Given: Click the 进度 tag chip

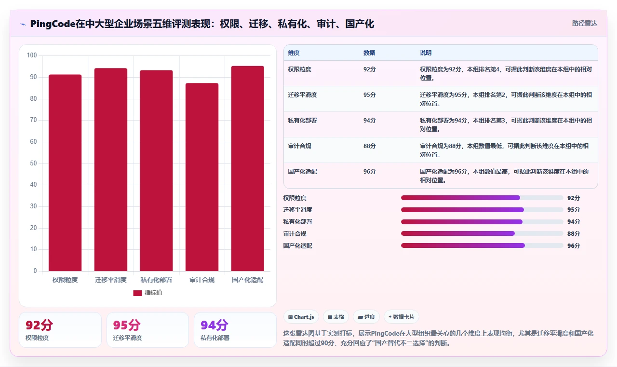Looking at the screenshot, I should [366, 317].
